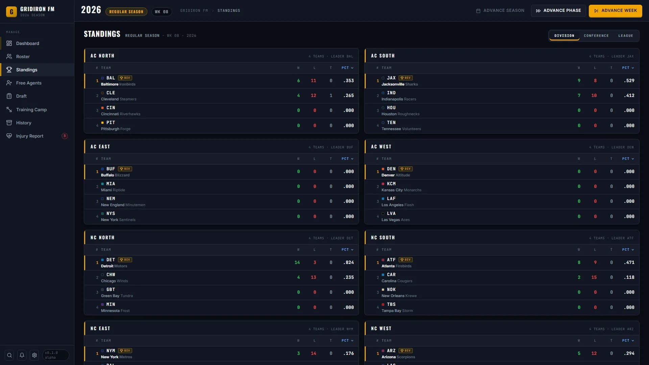The width and height of the screenshot is (649, 365).
Task: Switch standings view to Conference
Action: coord(596,35)
